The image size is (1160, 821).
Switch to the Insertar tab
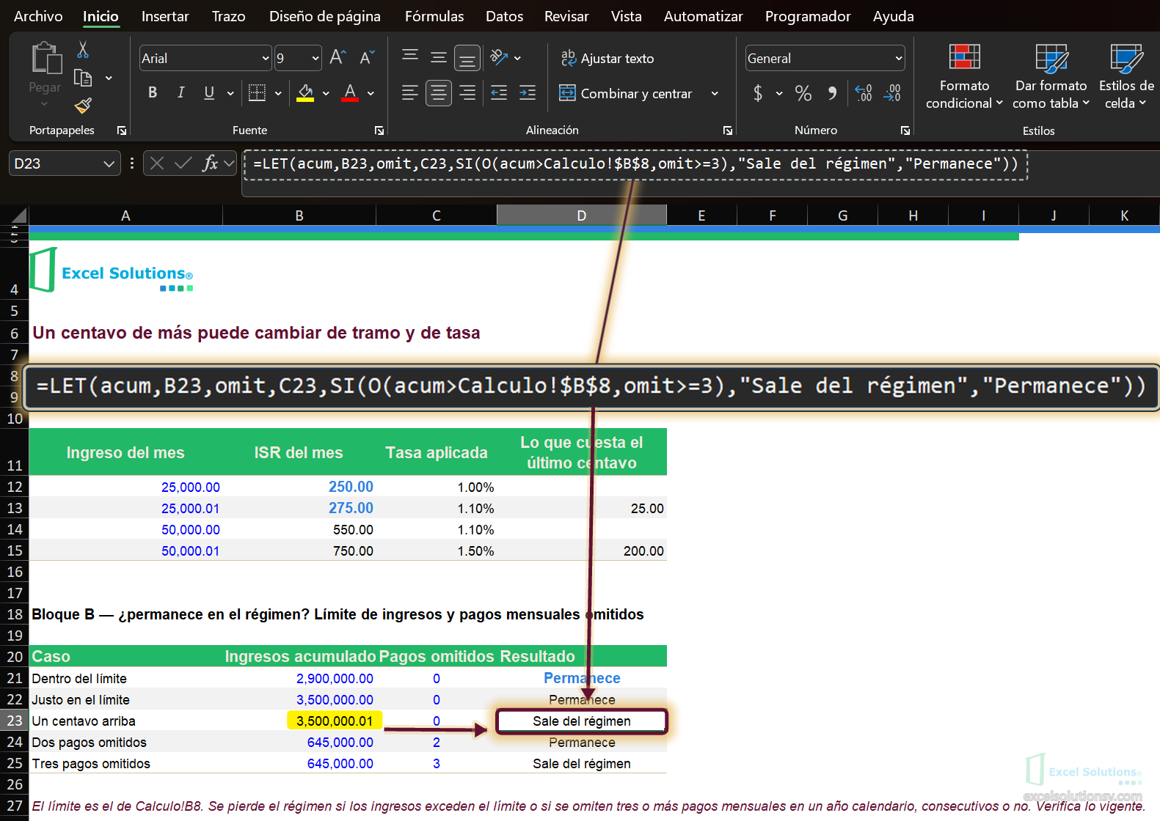click(165, 16)
